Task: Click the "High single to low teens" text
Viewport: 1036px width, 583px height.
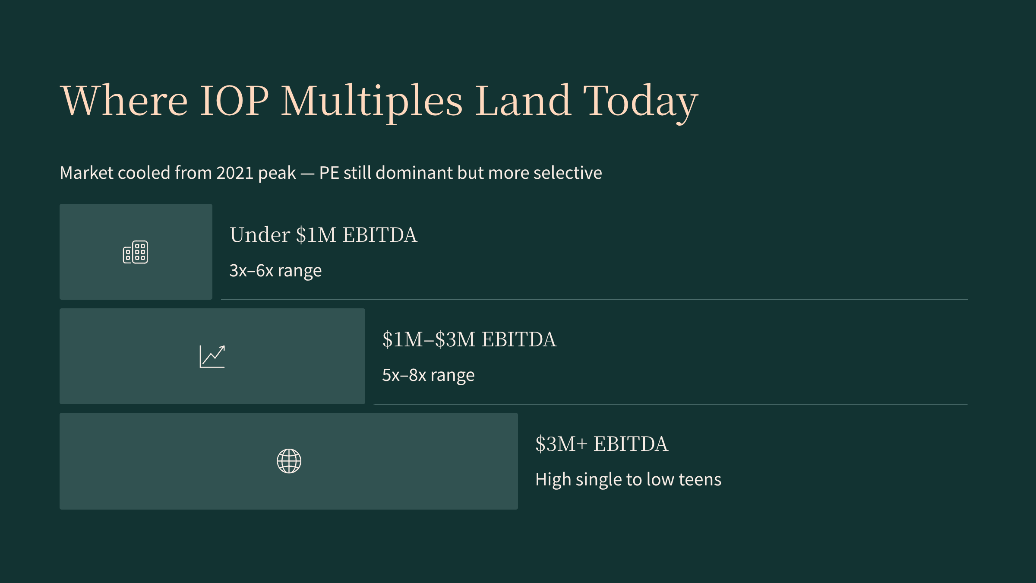Action: click(628, 480)
